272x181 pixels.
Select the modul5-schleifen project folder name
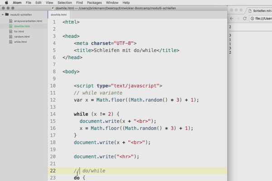[x=21, y=14]
